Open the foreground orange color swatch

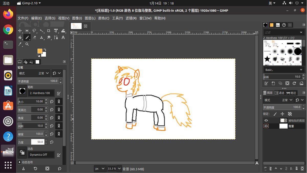40,51
